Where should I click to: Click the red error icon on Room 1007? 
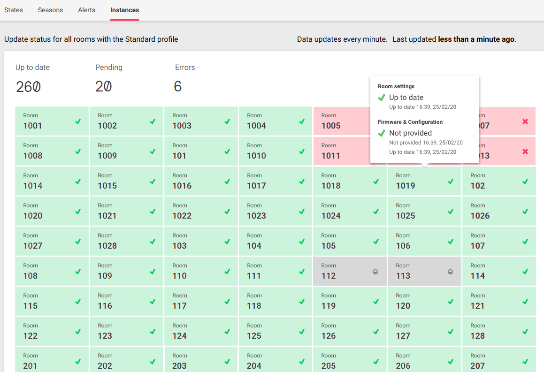(x=525, y=121)
